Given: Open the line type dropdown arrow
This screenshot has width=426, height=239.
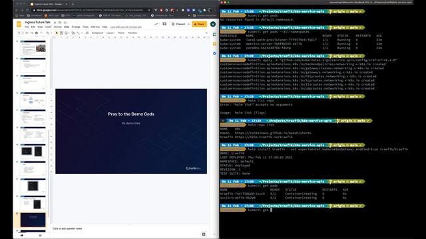Looking at the screenshot, I should [x=81, y=33].
